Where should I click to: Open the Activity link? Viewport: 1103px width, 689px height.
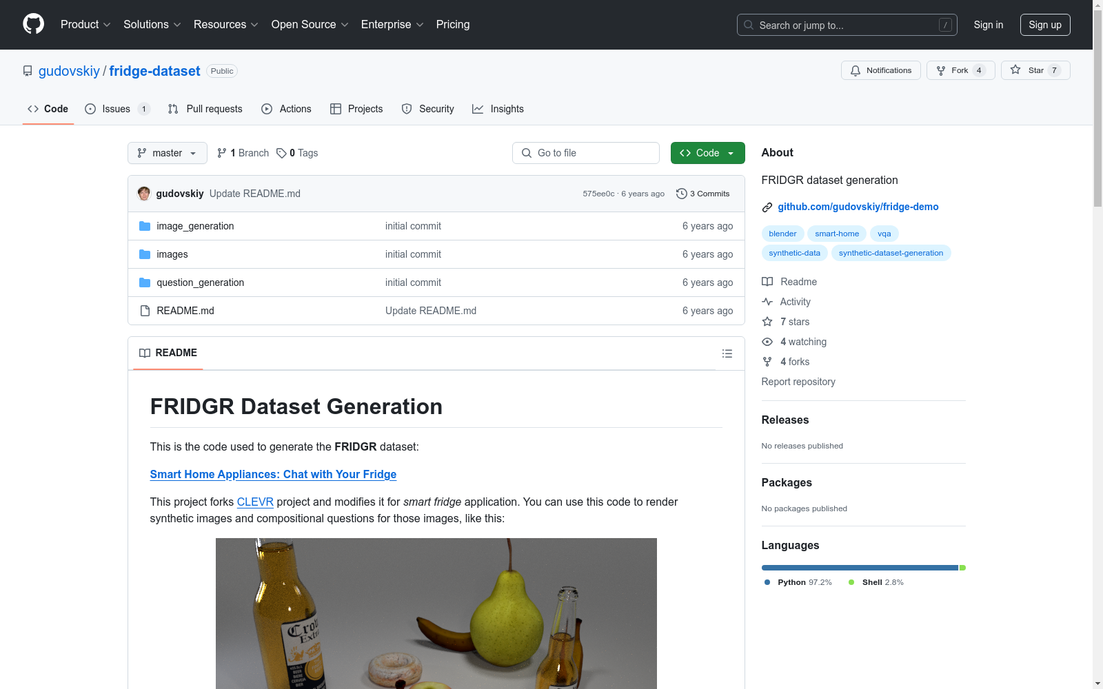786,302
